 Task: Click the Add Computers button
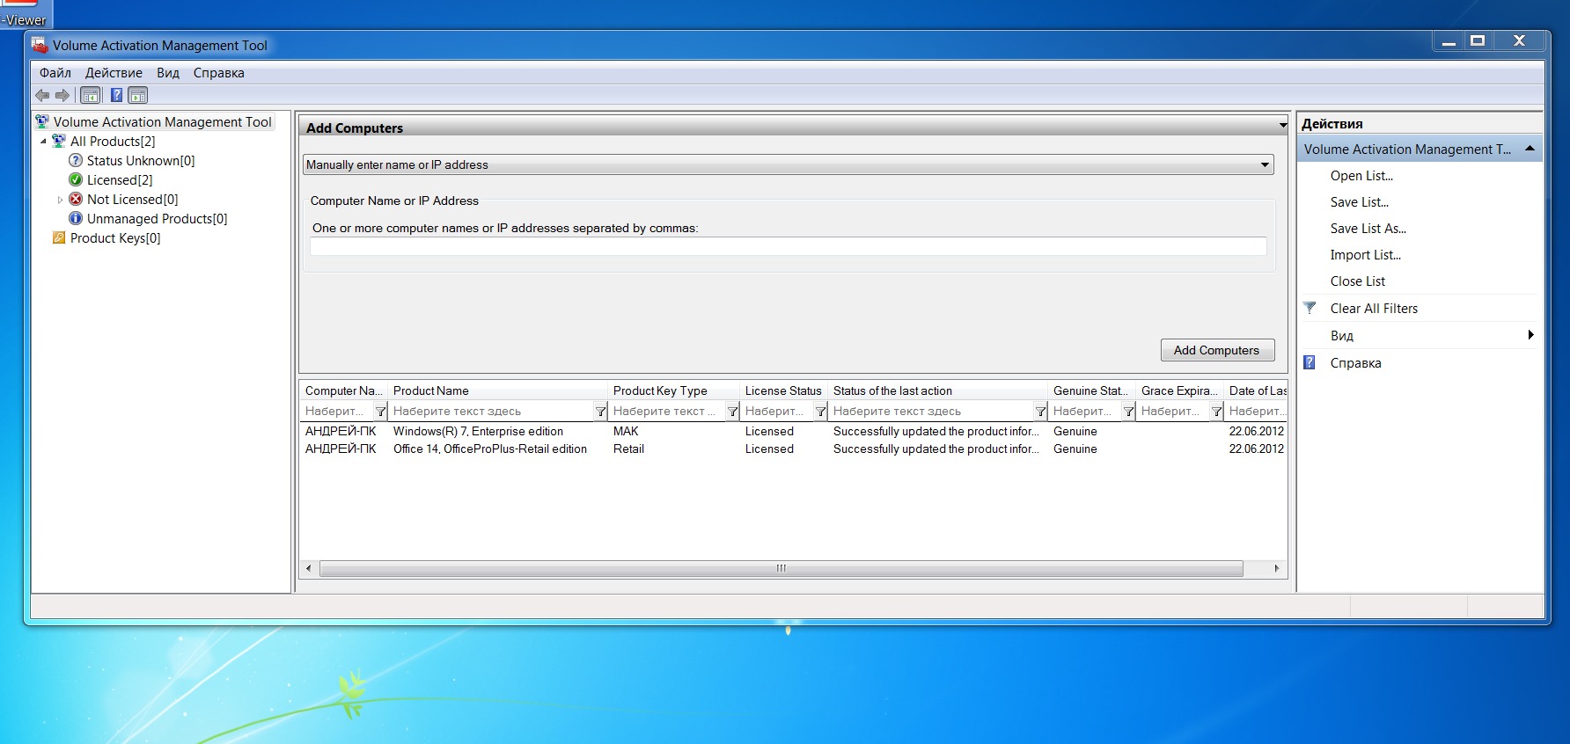coord(1217,350)
